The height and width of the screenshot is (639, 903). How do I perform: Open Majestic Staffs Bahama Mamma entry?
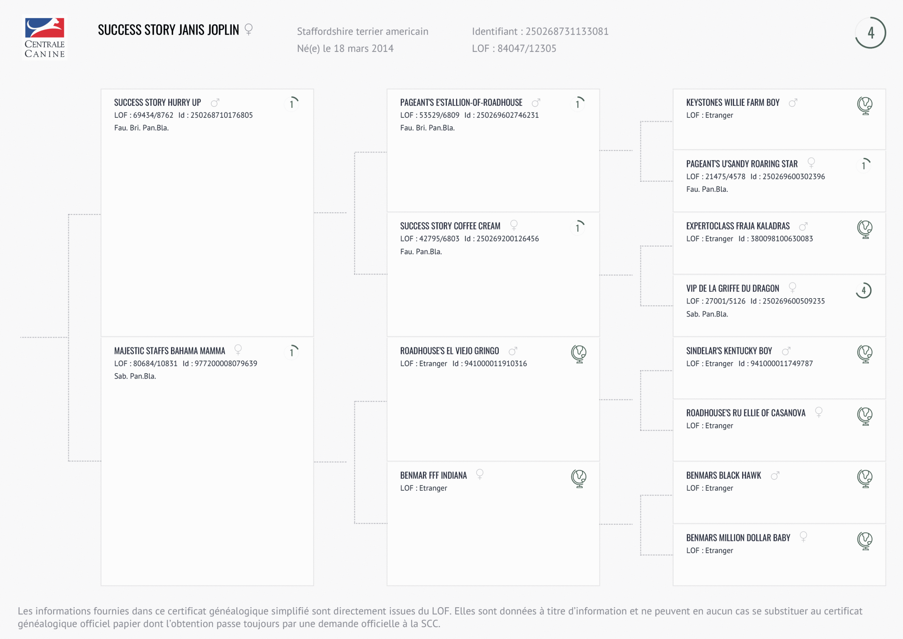click(x=169, y=351)
